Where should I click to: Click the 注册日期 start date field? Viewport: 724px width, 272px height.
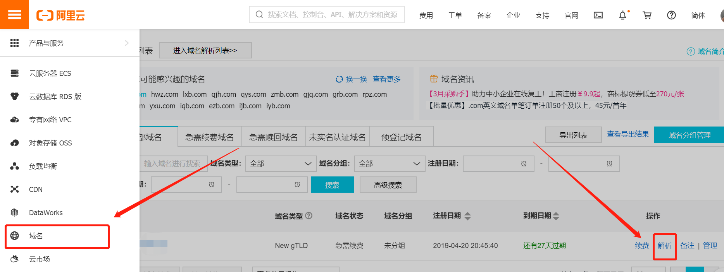click(x=498, y=164)
